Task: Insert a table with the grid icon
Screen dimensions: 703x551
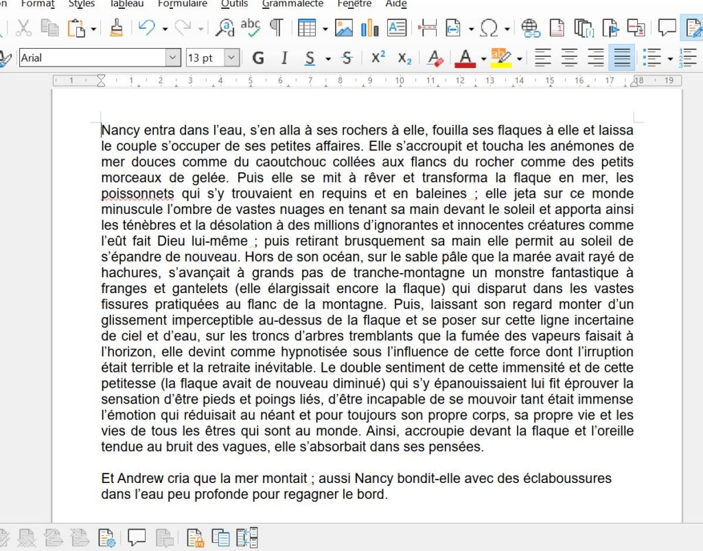Action: [x=307, y=28]
